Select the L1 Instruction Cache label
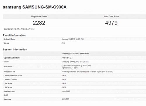Screen dimensions: 146x106 13,76
